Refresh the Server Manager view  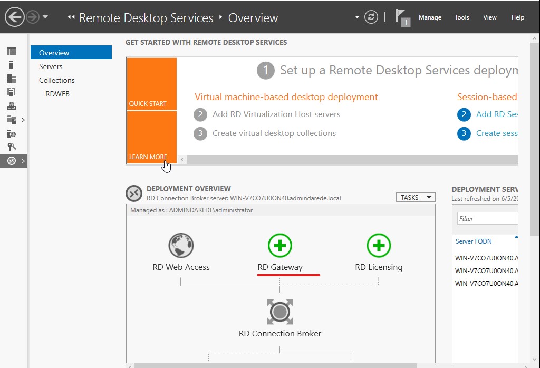pyautogui.click(x=371, y=17)
